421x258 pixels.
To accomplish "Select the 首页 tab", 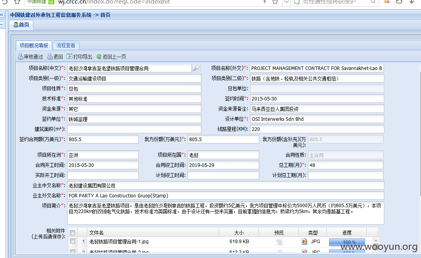I will (x=21, y=25).
